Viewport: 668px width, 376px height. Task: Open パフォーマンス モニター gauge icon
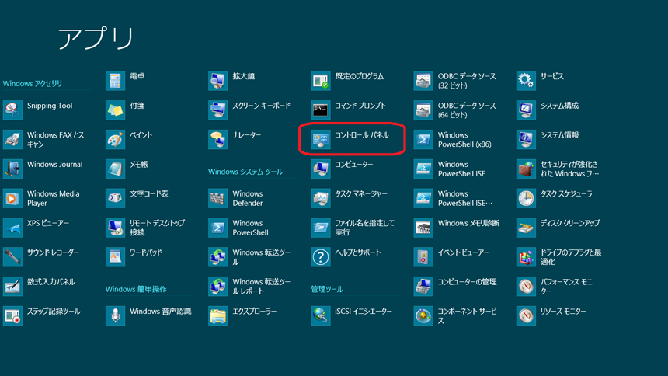526,287
